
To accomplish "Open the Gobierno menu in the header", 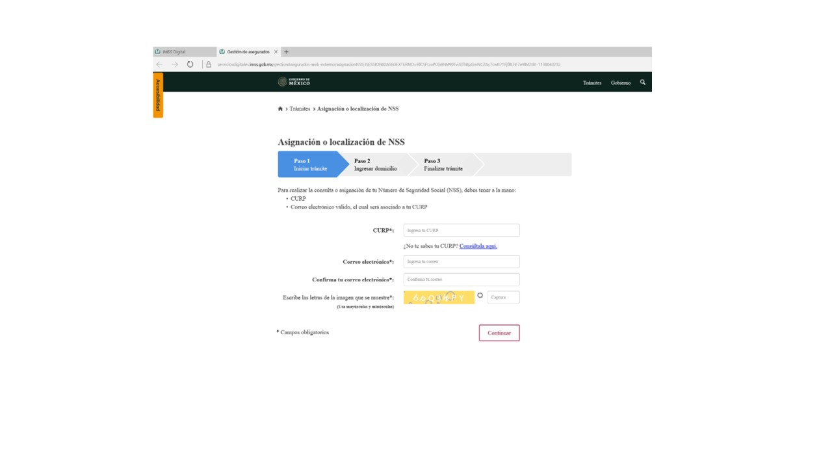I will (620, 83).
